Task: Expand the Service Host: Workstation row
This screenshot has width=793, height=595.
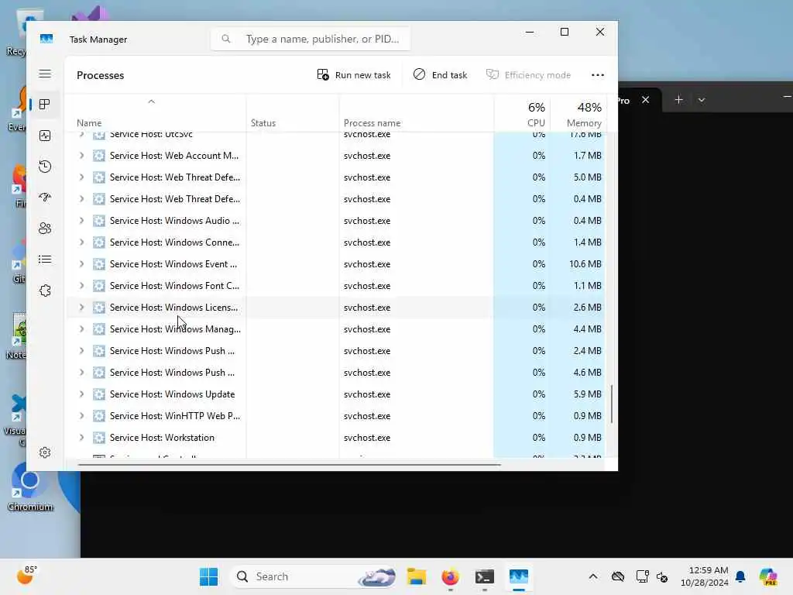Action: pyautogui.click(x=81, y=438)
